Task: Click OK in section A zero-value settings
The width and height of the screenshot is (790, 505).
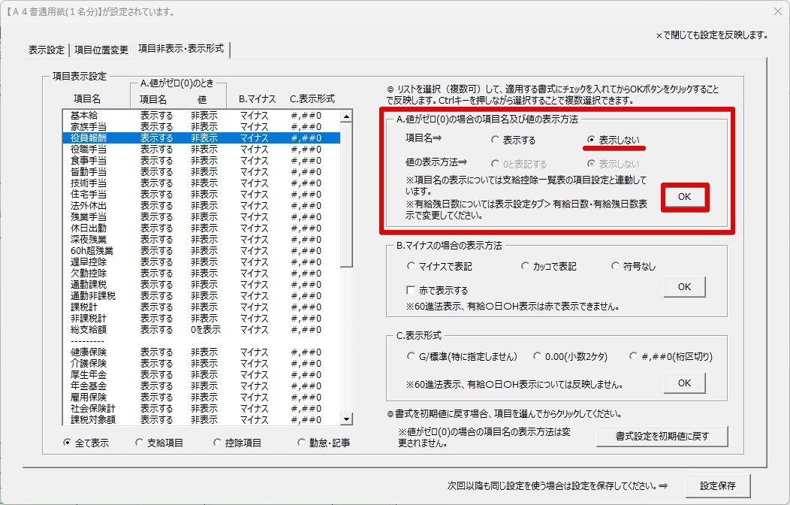Action: [684, 197]
